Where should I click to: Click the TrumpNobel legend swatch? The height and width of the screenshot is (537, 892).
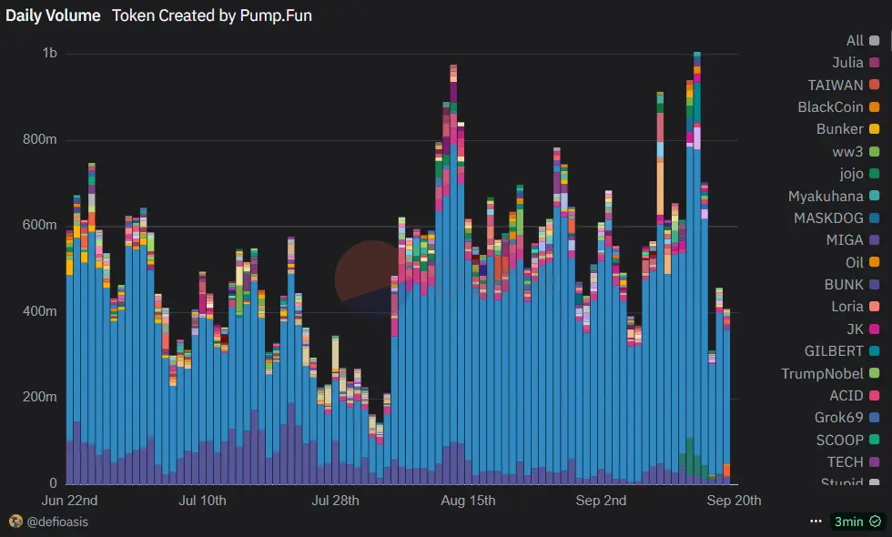pyautogui.click(x=875, y=373)
